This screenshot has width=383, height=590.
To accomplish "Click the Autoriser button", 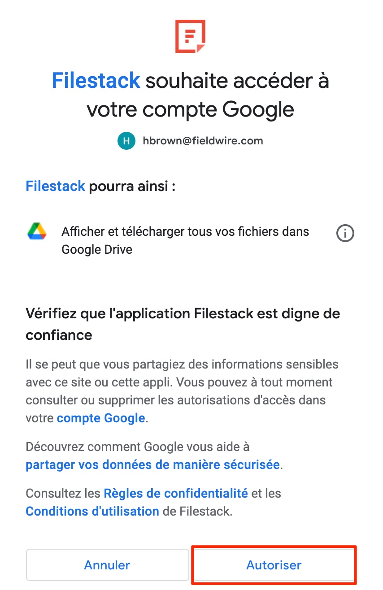I will pos(274,565).
